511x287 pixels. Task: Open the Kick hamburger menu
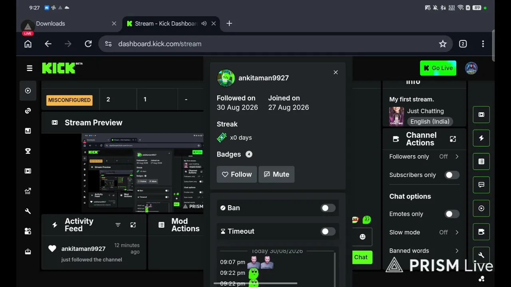(30, 68)
